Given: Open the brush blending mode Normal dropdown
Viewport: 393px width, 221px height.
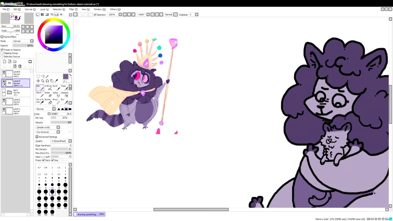Looking at the screenshot, I should click(46, 109).
